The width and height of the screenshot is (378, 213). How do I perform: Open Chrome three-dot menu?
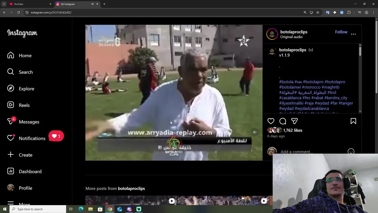click(374, 12)
